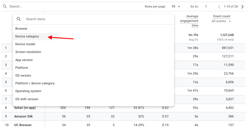Select App version dimension

(24, 60)
